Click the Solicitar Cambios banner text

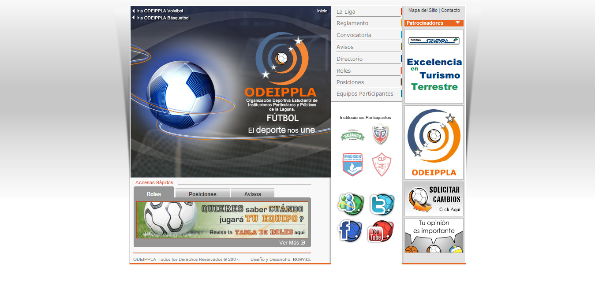pyautogui.click(x=445, y=195)
